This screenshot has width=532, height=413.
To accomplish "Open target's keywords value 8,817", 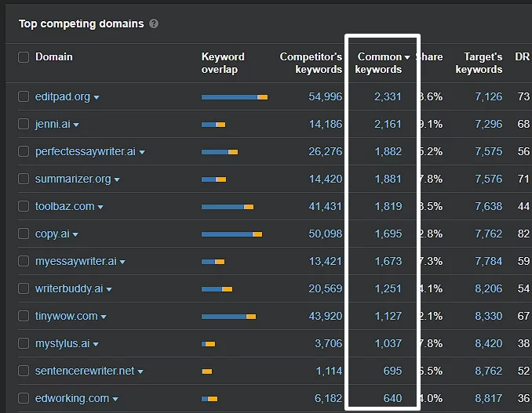I will point(489,399).
